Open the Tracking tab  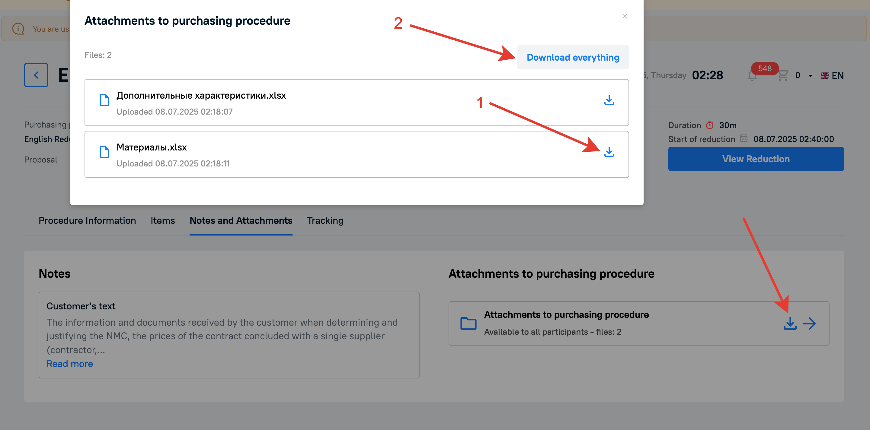point(325,220)
